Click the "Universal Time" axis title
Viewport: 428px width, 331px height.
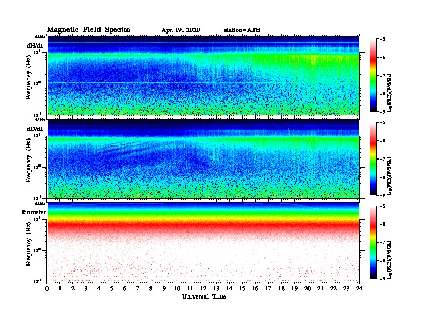(x=204, y=296)
